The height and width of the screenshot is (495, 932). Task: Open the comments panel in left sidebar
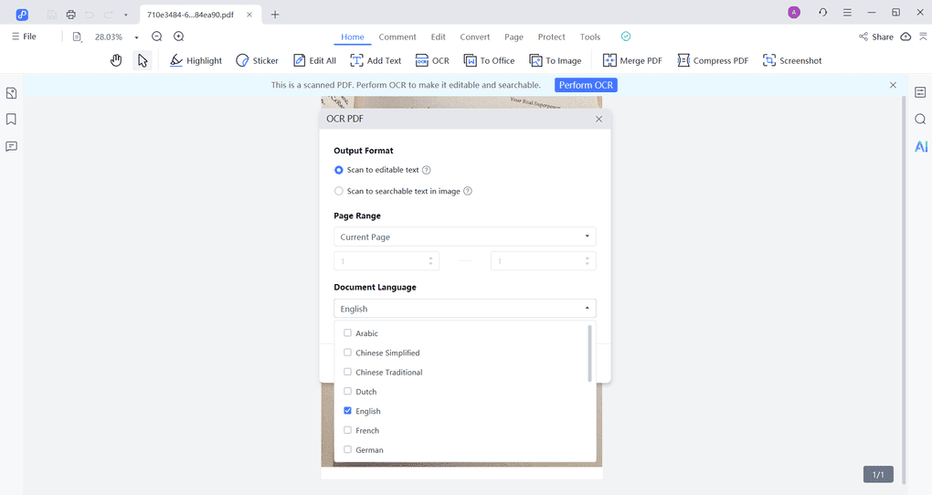[x=11, y=146]
